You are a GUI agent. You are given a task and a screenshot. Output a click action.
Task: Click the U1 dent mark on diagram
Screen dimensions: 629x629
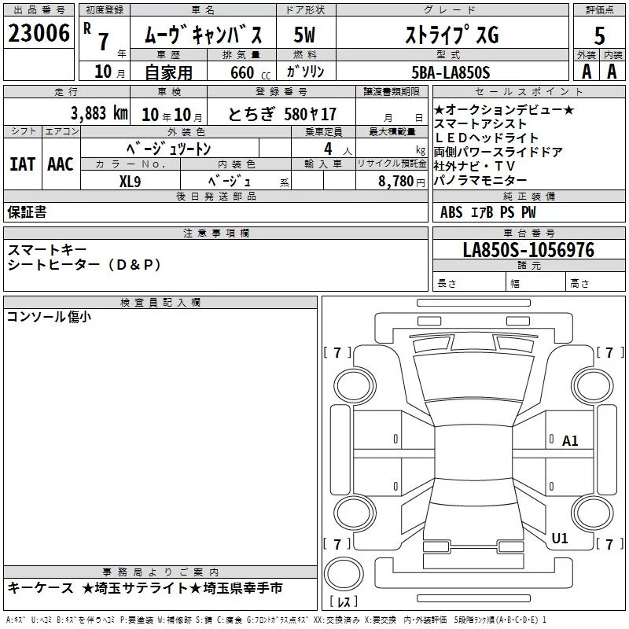(x=560, y=539)
